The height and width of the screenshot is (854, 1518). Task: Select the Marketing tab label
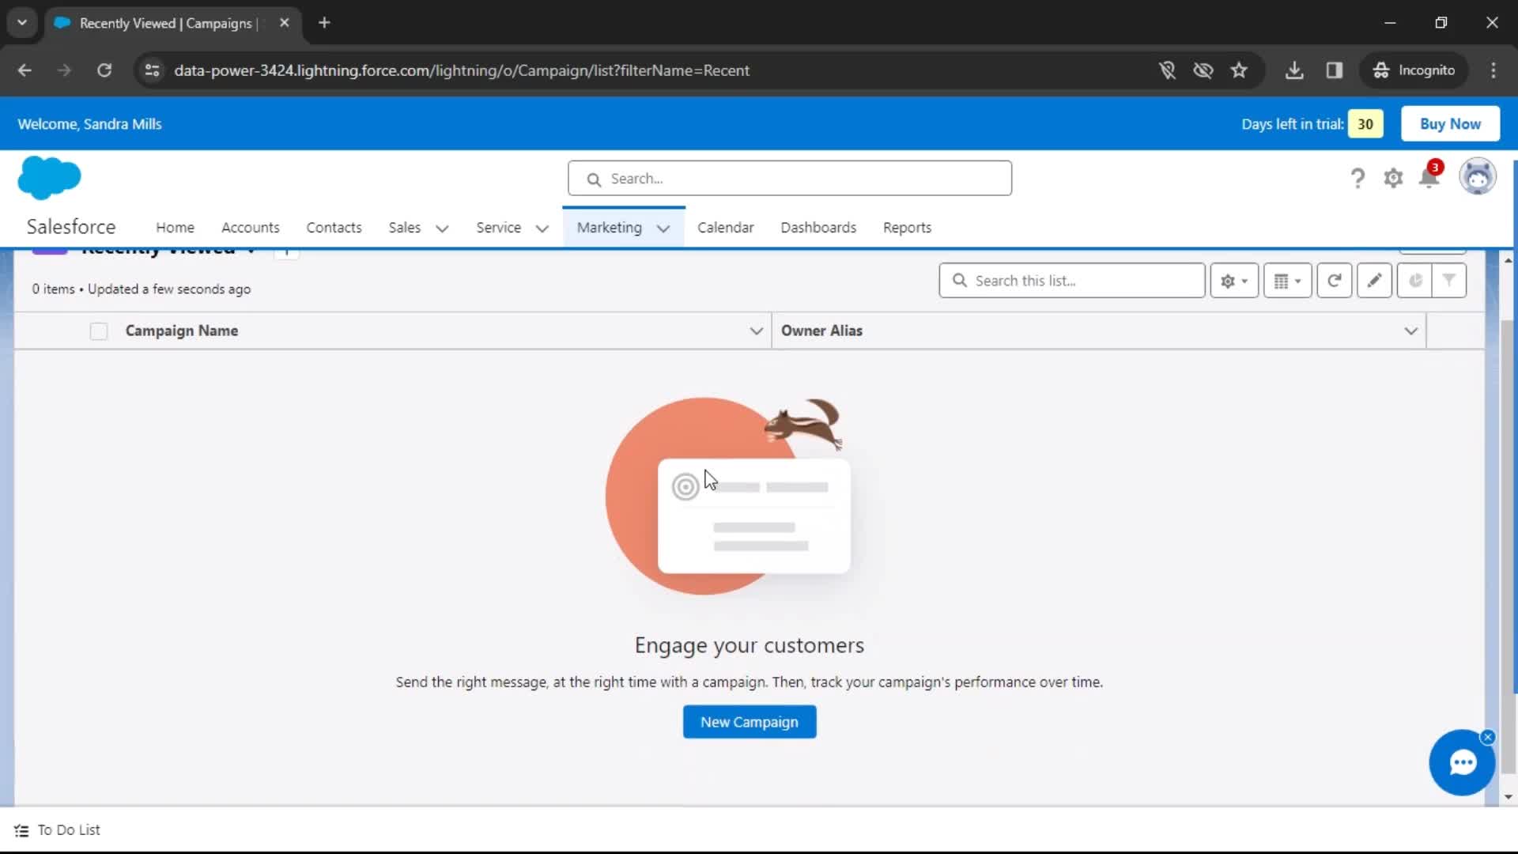click(609, 228)
